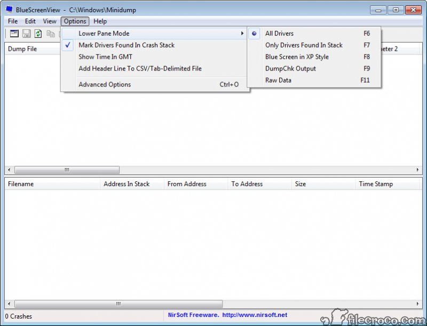427x326 pixels.
Task: Click the '0 Crashes' status bar text
Action: [19, 316]
